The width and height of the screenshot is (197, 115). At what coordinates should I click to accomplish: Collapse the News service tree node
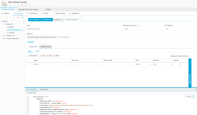tap(4, 24)
